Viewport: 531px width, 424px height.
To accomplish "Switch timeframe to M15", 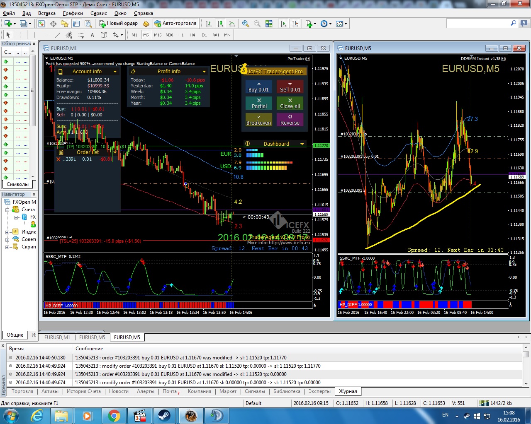I will (x=158, y=35).
